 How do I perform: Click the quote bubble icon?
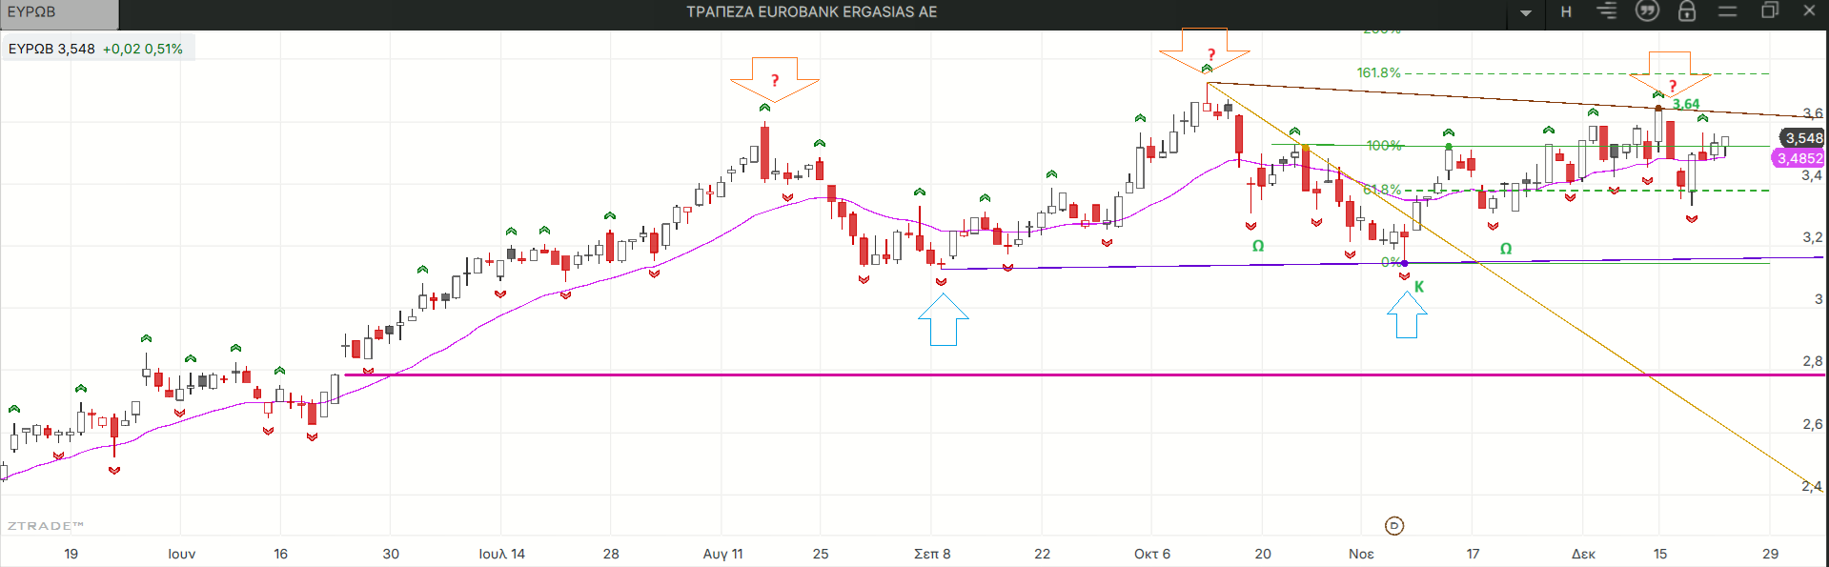pos(1647,11)
